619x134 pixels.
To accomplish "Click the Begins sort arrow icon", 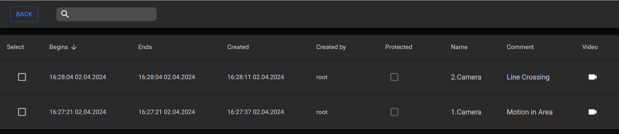I will [74, 47].
